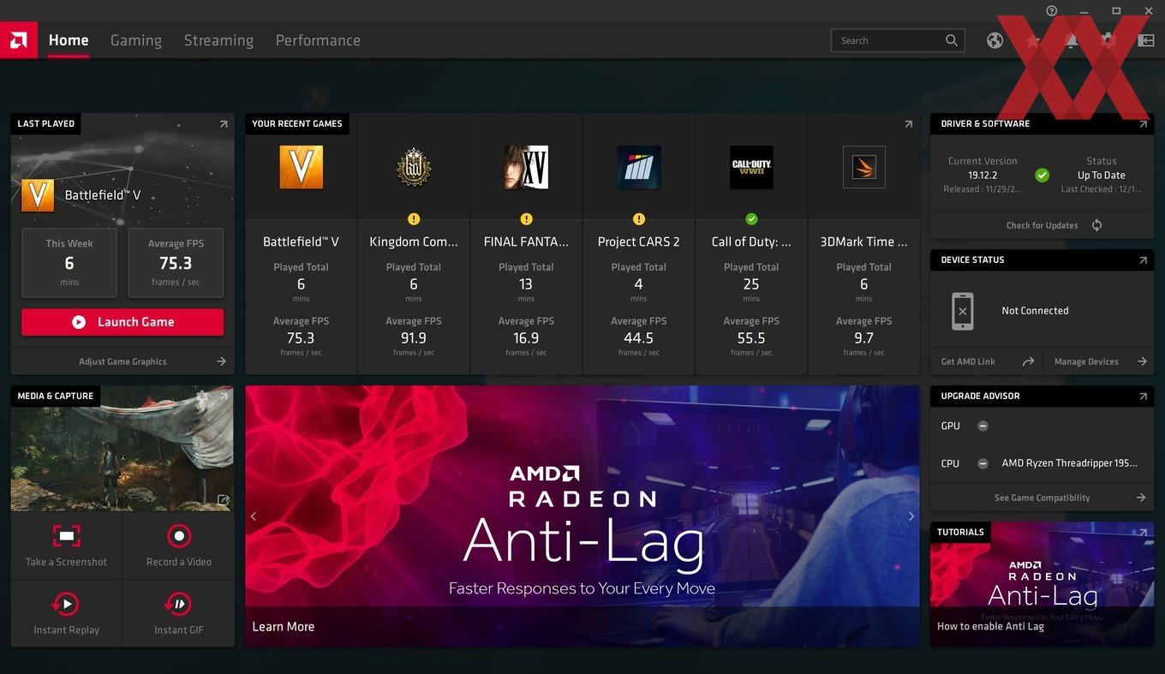This screenshot has width=1165, height=674.
Task: Expand the Device Status panel arrow
Action: (1143, 260)
